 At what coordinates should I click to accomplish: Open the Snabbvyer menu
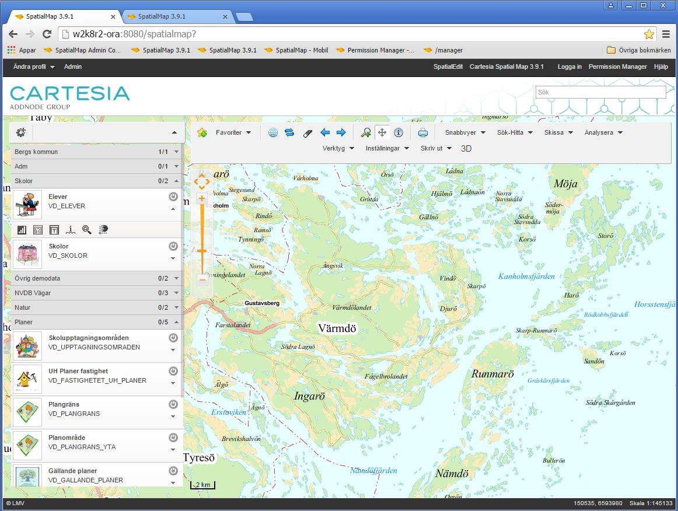[x=465, y=133]
